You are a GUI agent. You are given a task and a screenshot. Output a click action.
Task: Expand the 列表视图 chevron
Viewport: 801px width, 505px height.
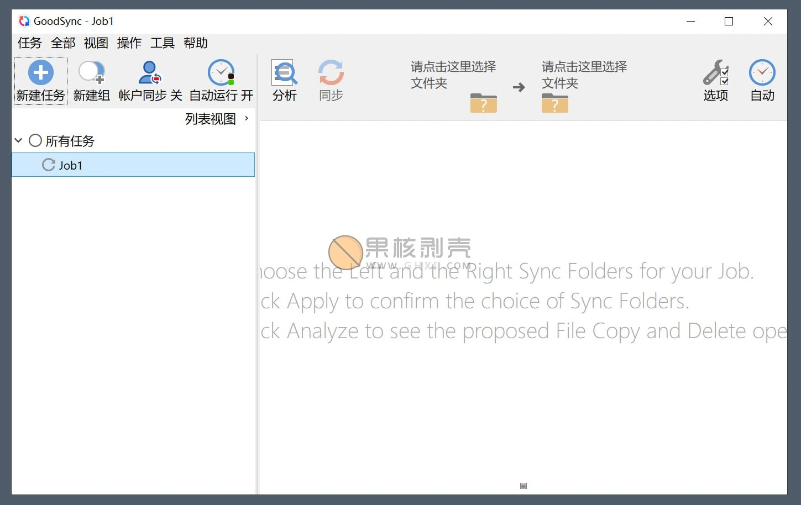pos(247,118)
